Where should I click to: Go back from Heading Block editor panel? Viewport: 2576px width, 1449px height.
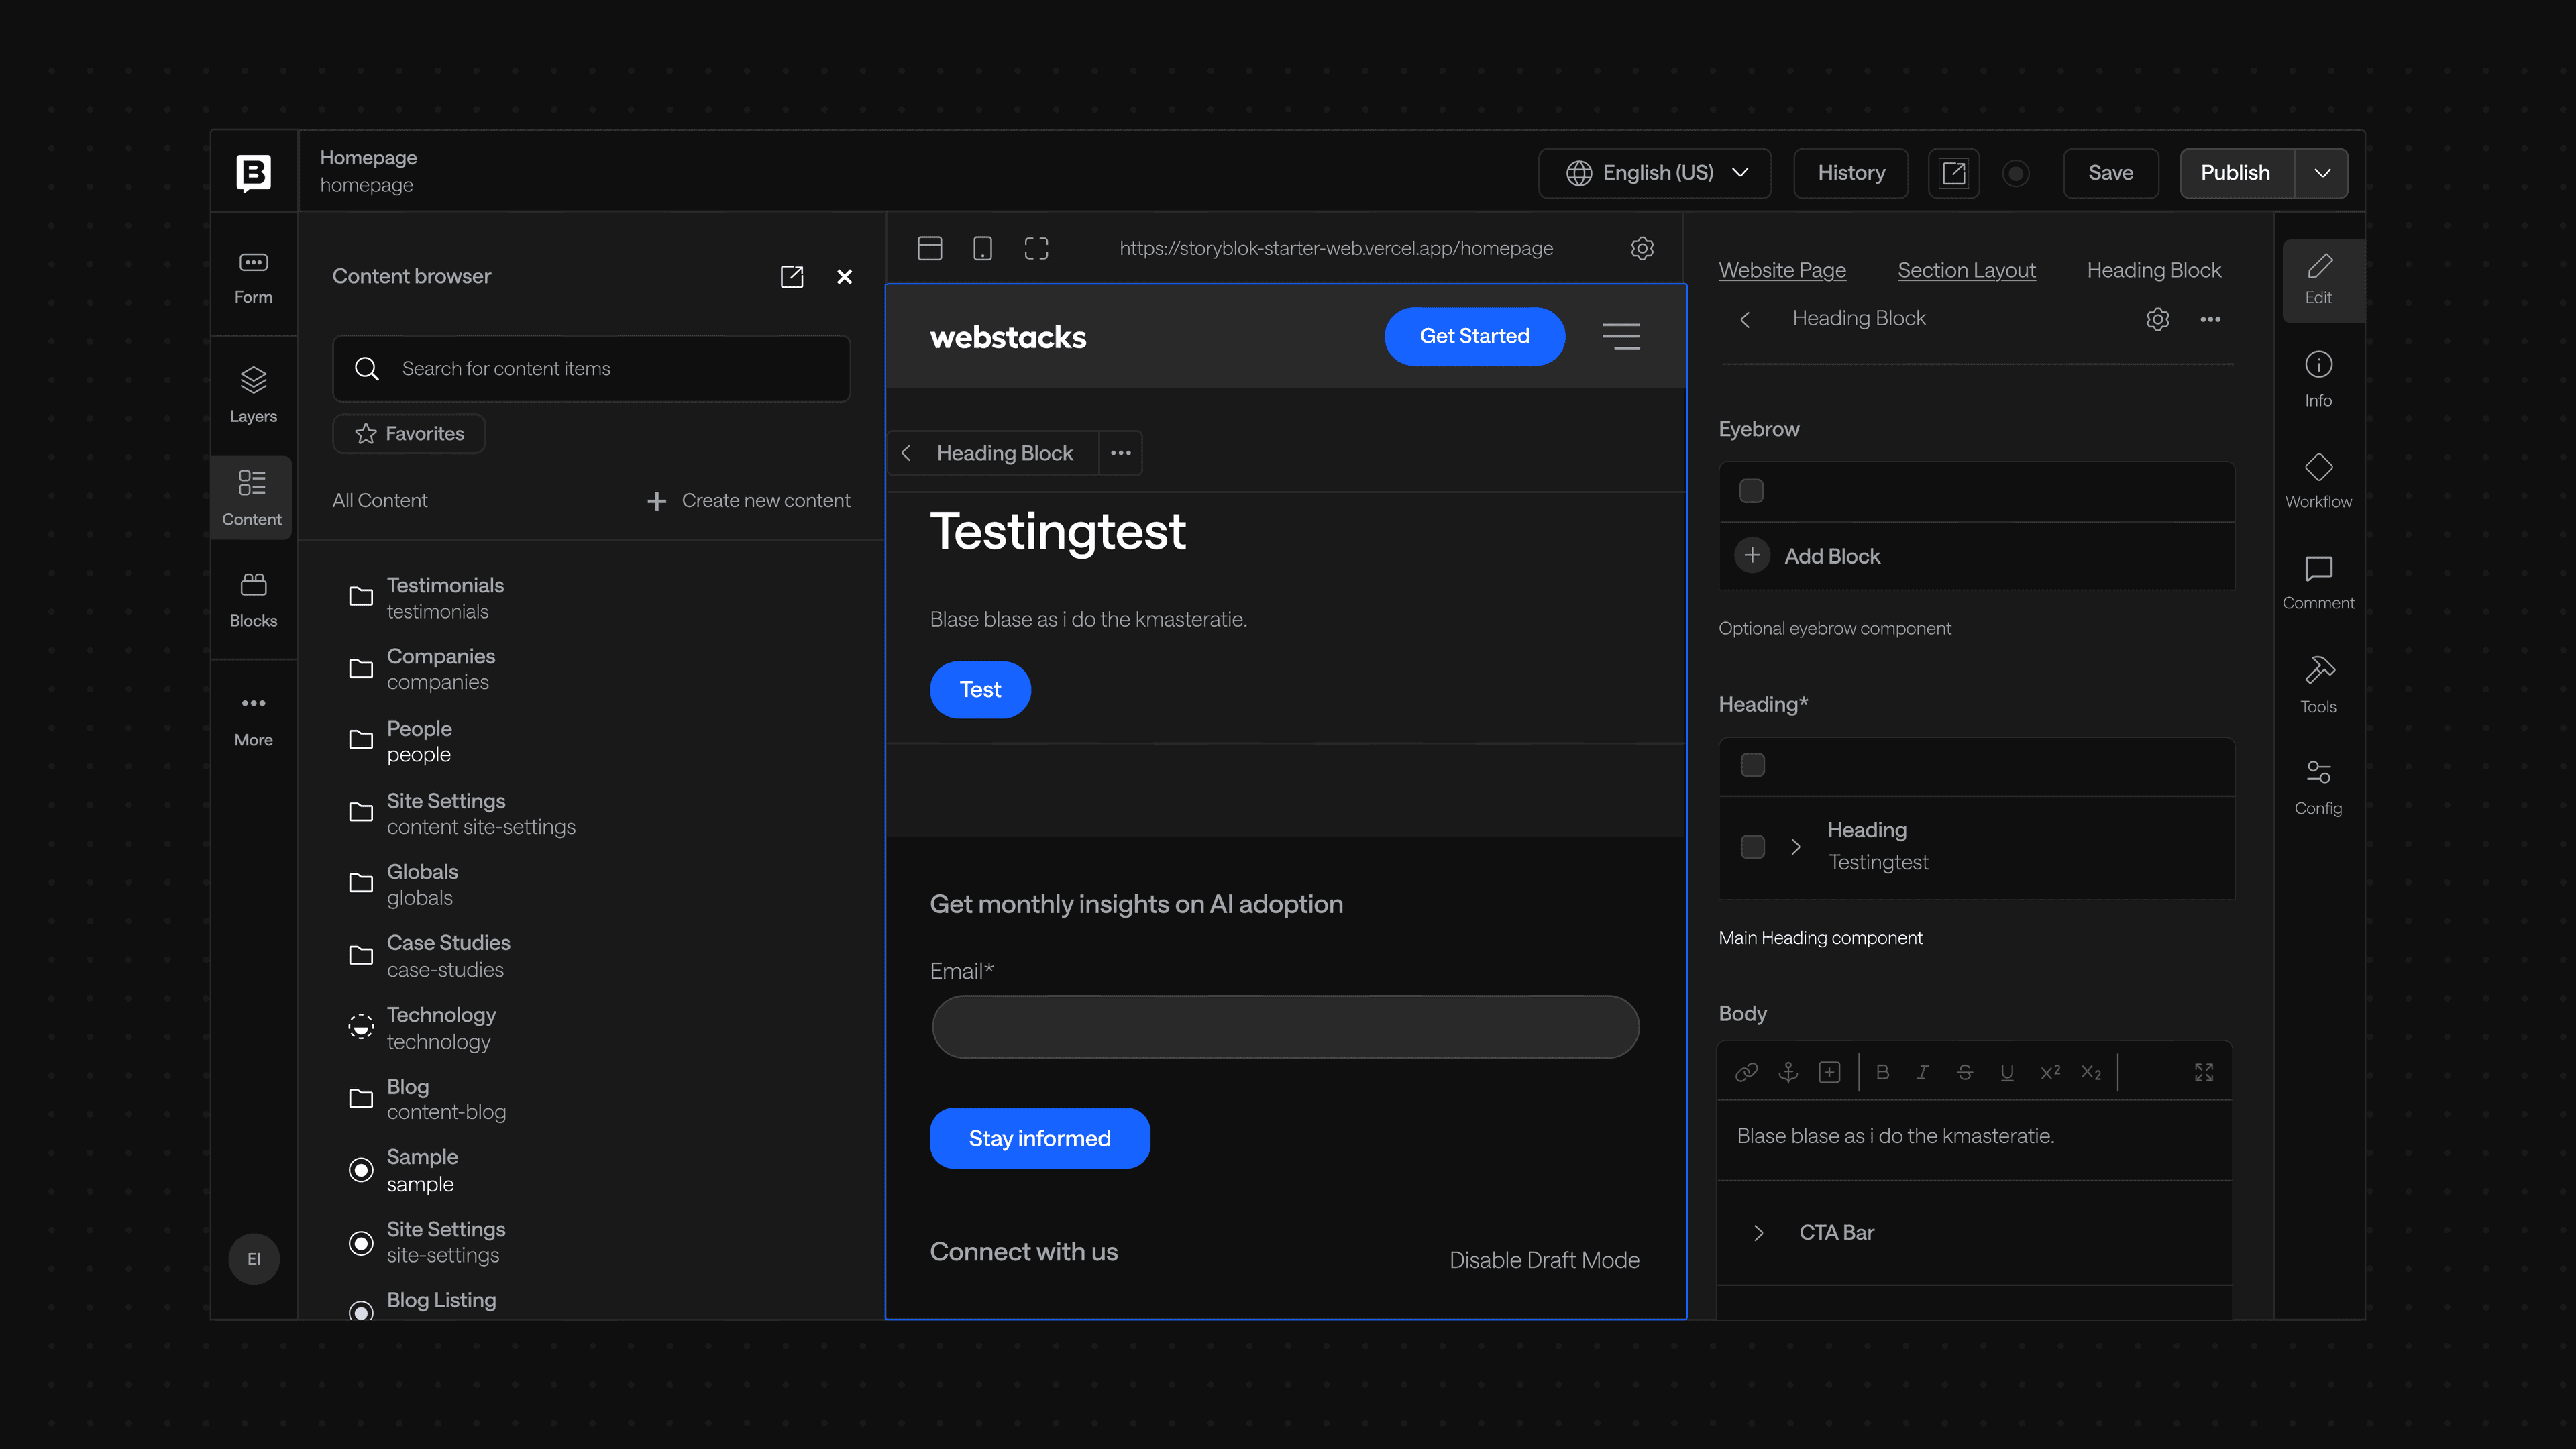coord(1745,319)
